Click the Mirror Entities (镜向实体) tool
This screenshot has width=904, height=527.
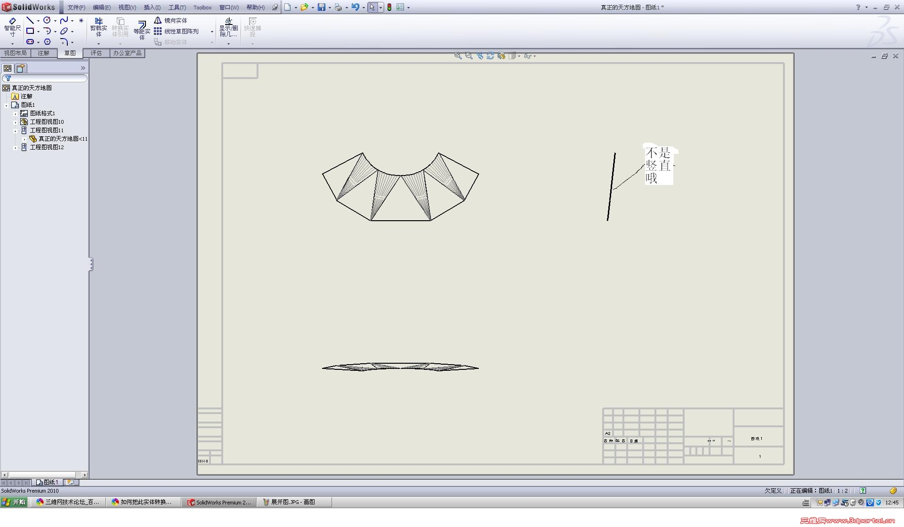click(x=171, y=20)
